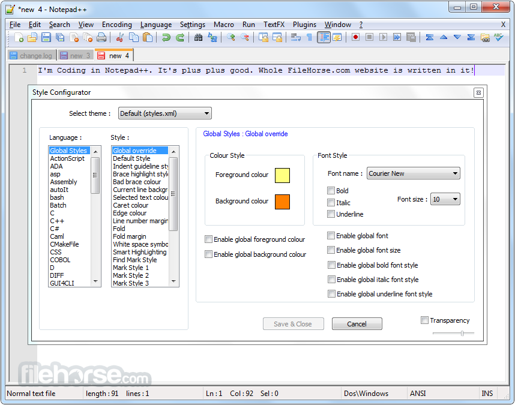Undo the last edit via the toolbar
Image resolution: width=515 pixels, height=405 pixels.
point(167,37)
